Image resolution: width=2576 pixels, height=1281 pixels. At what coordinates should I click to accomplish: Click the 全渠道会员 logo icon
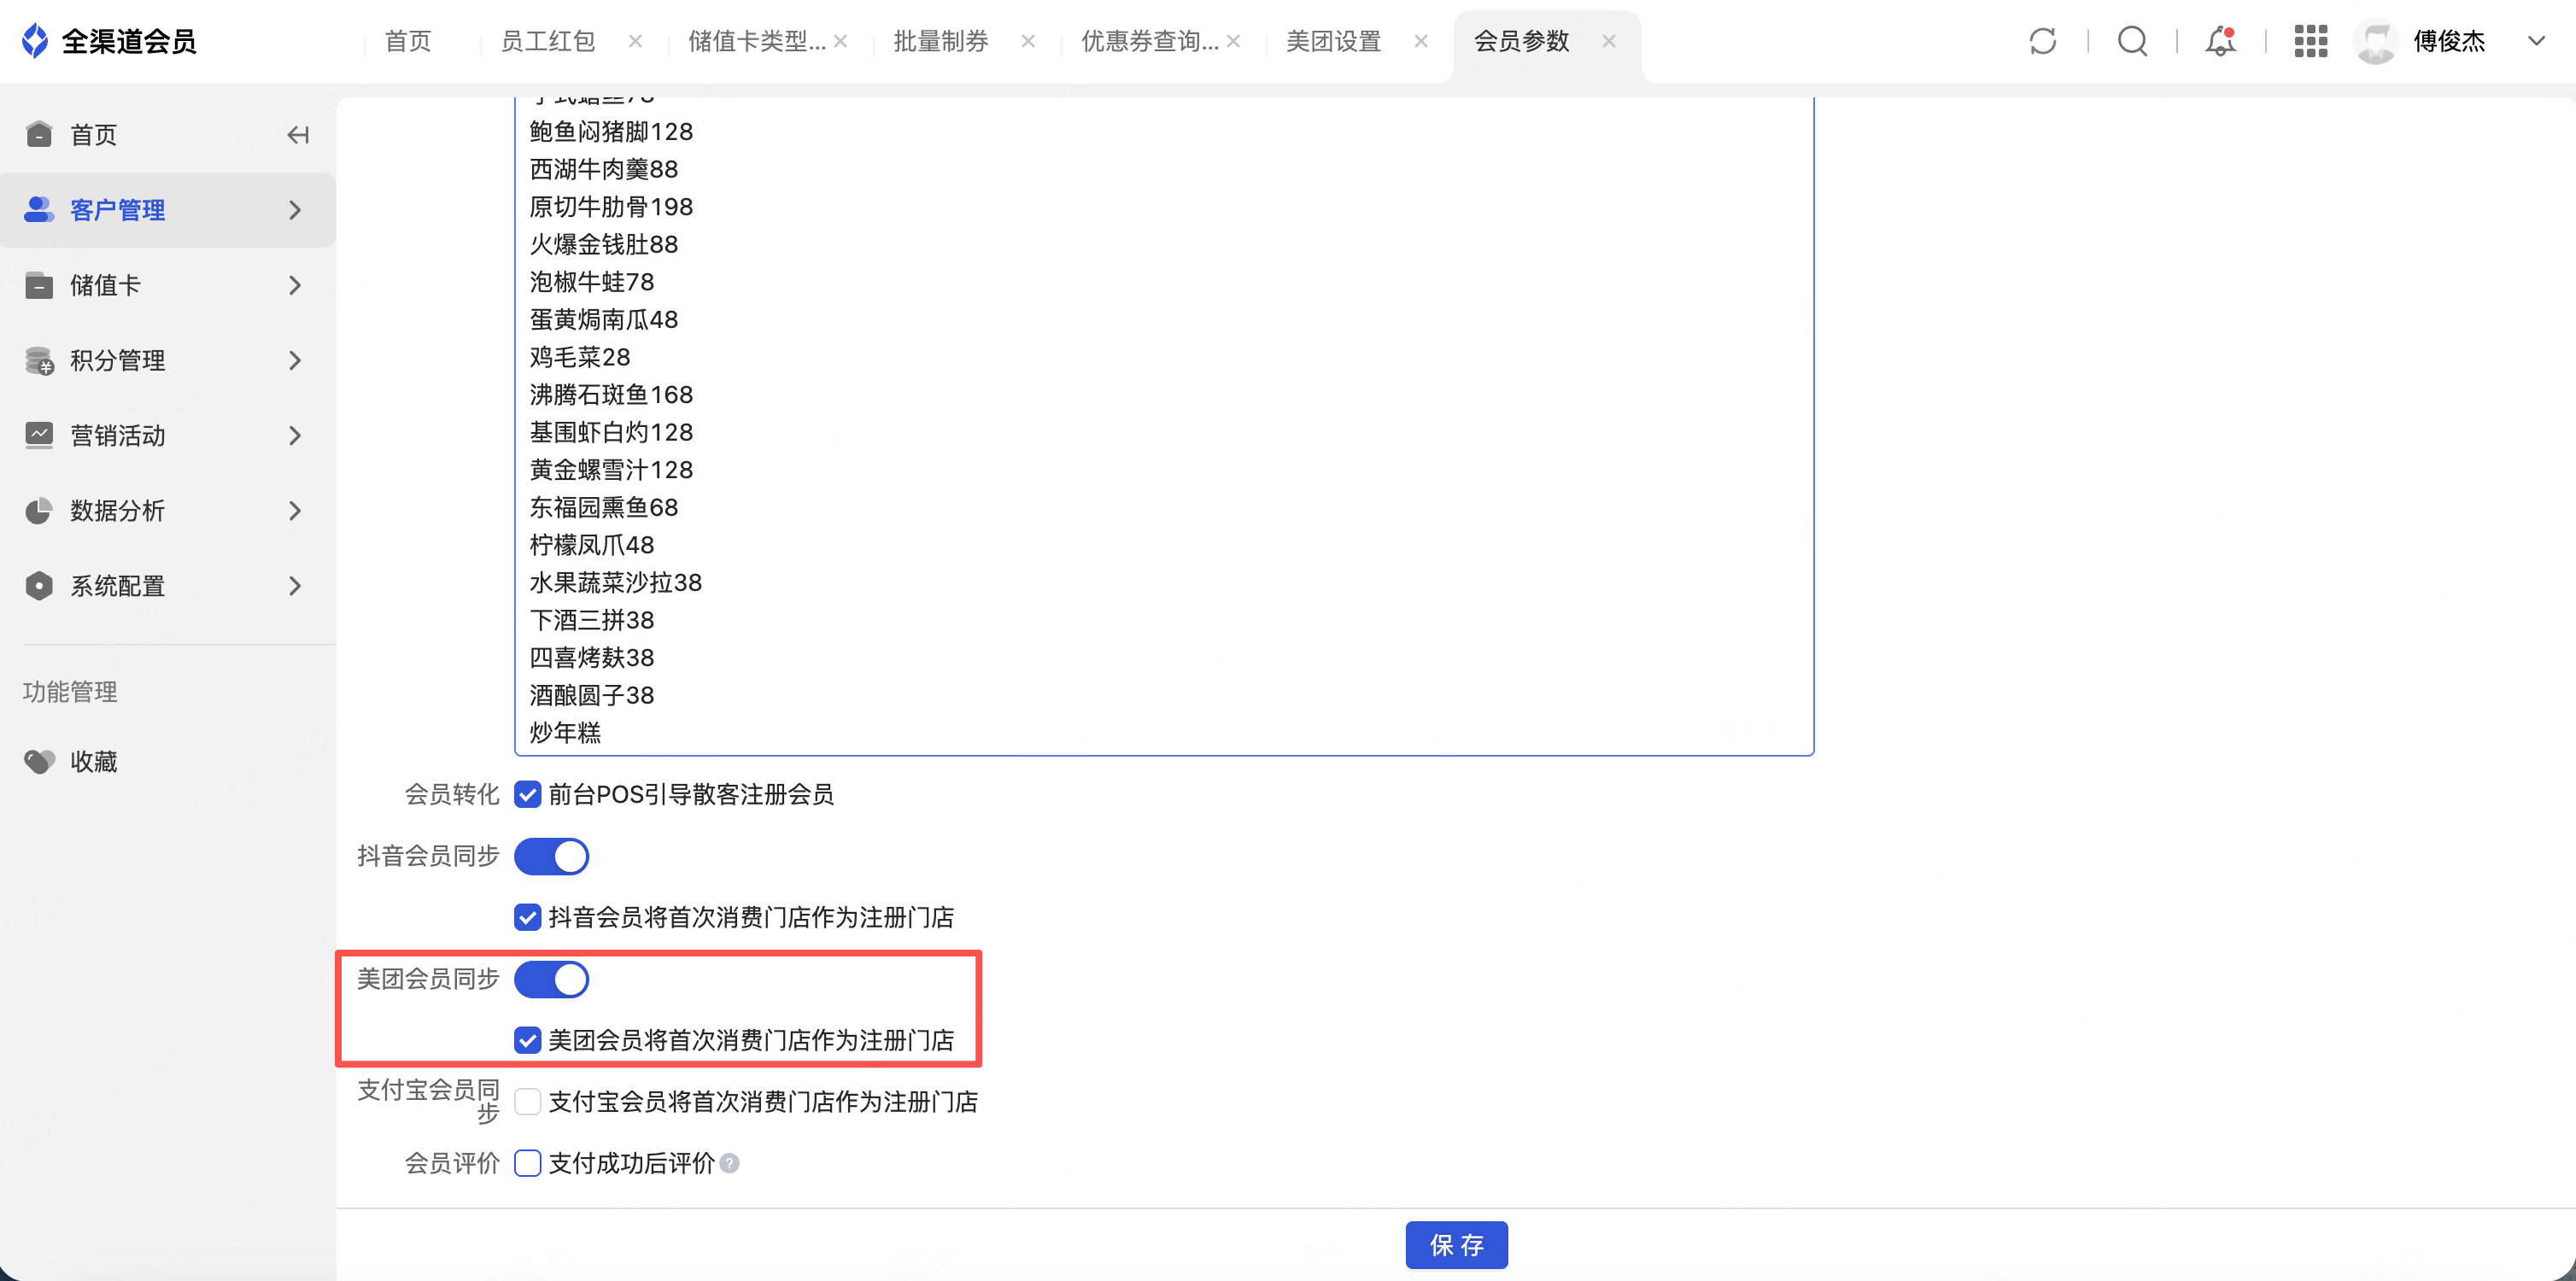(35, 41)
